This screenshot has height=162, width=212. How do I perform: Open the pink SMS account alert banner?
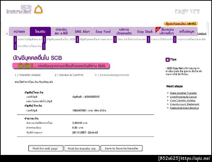61,66
